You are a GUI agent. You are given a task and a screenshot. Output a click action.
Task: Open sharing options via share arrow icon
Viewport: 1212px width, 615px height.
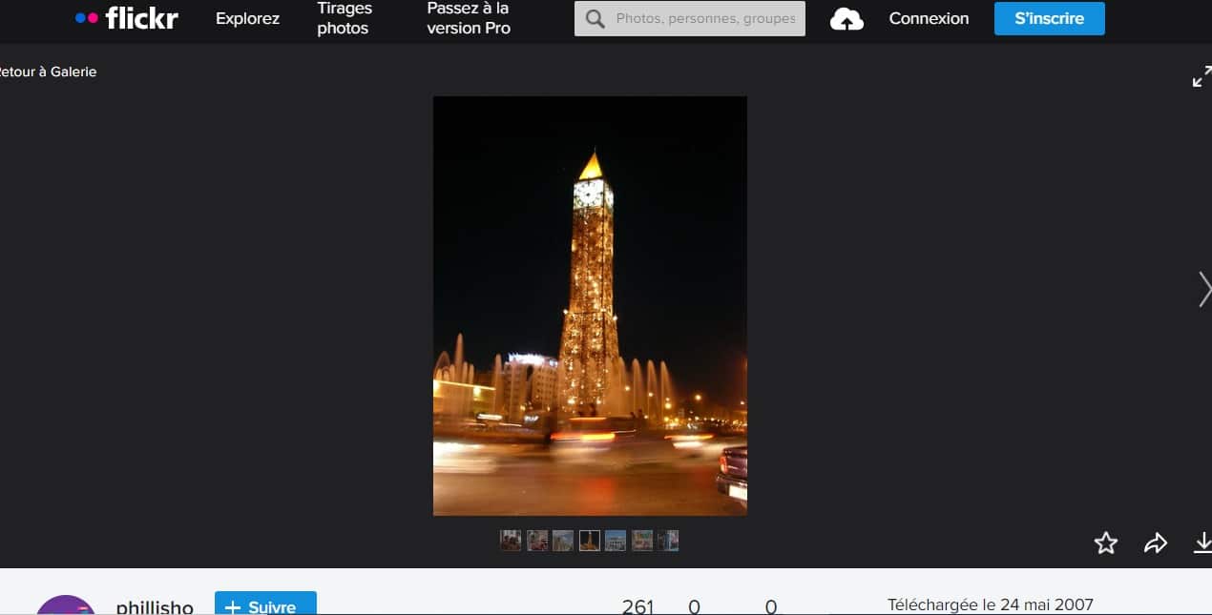1156,543
